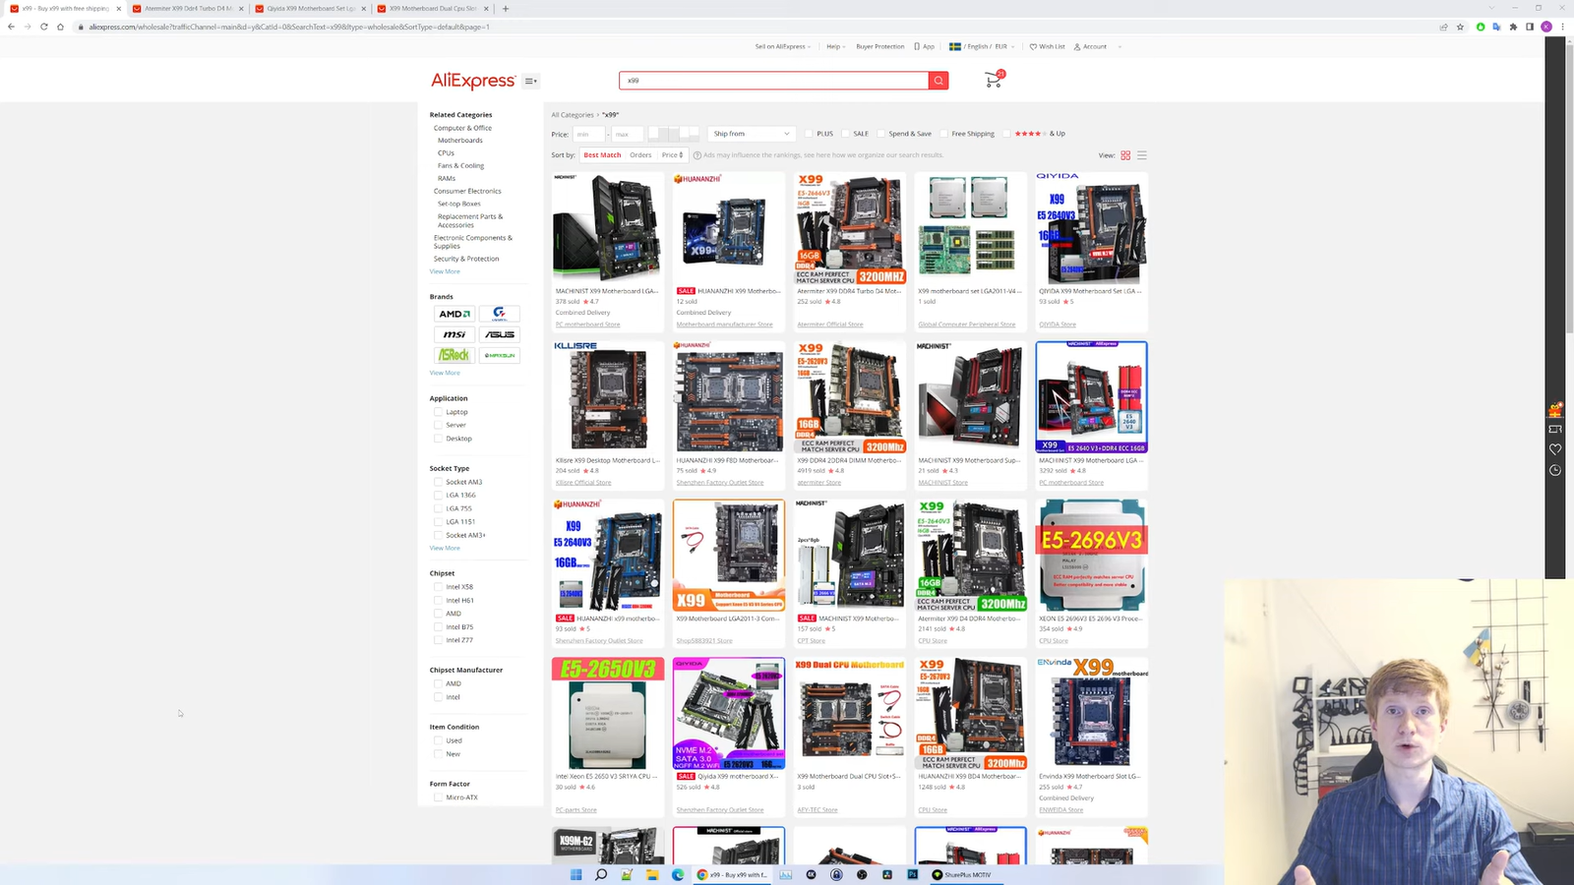Switch to the Qiyida X99 Motherboard Set tab
The height and width of the screenshot is (885, 1574).
tap(308, 9)
